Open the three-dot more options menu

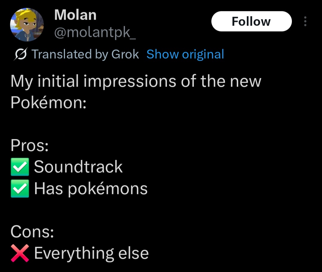pyautogui.click(x=305, y=21)
